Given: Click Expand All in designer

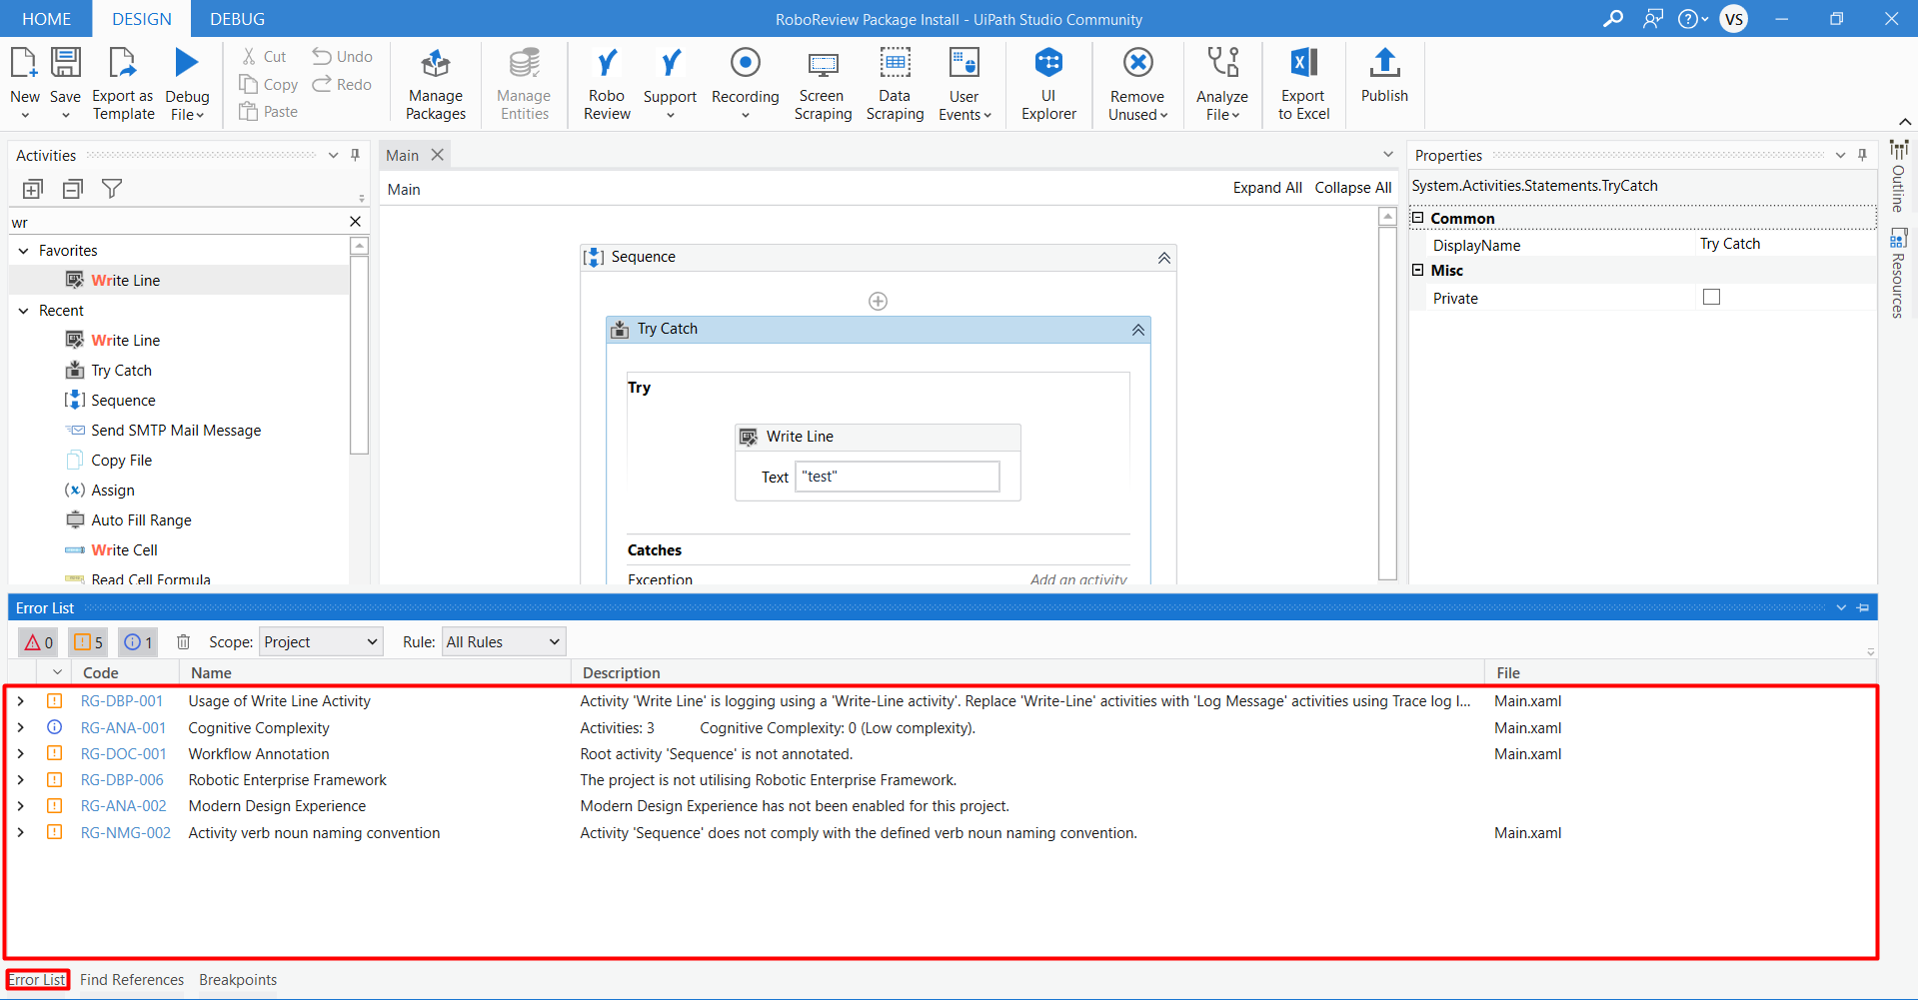Looking at the screenshot, I should coord(1267,188).
